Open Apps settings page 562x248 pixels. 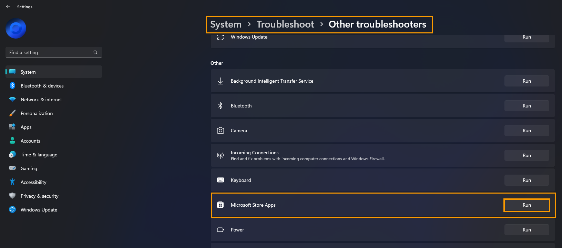coord(54,127)
